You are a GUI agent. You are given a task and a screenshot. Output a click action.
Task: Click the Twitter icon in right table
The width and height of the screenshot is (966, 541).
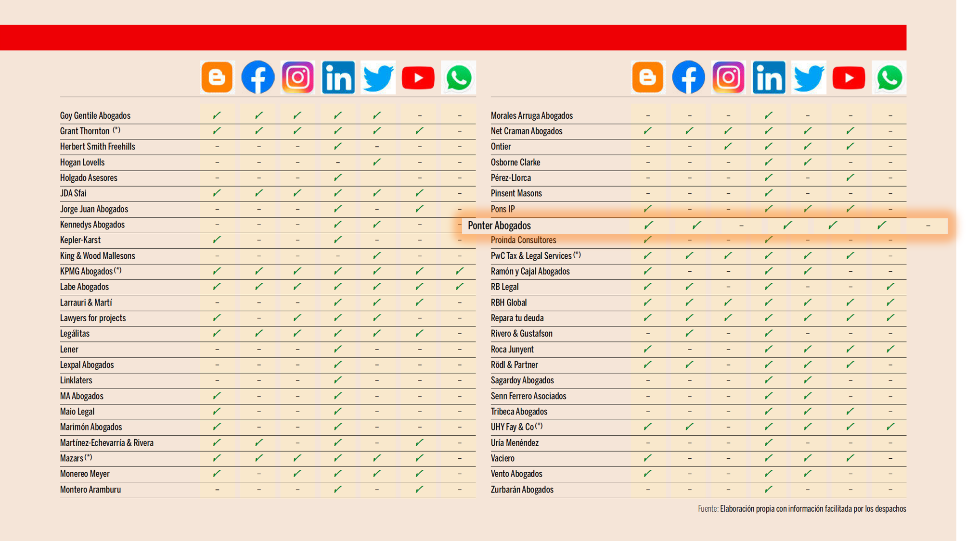809,77
